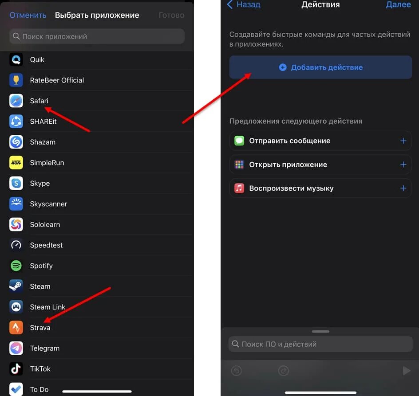419x396 pixels.
Task: Add the Воспроизвести музыку action with plus
Action: coord(403,188)
